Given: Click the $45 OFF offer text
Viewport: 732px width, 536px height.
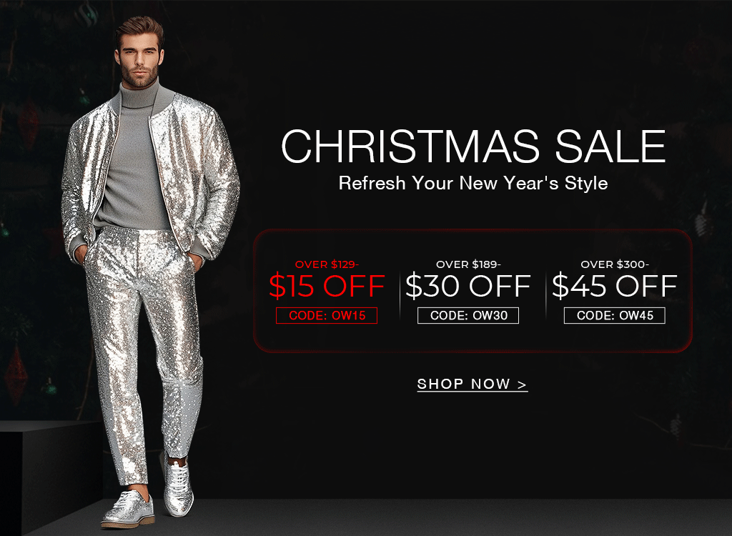Looking at the screenshot, I should click(615, 286).
